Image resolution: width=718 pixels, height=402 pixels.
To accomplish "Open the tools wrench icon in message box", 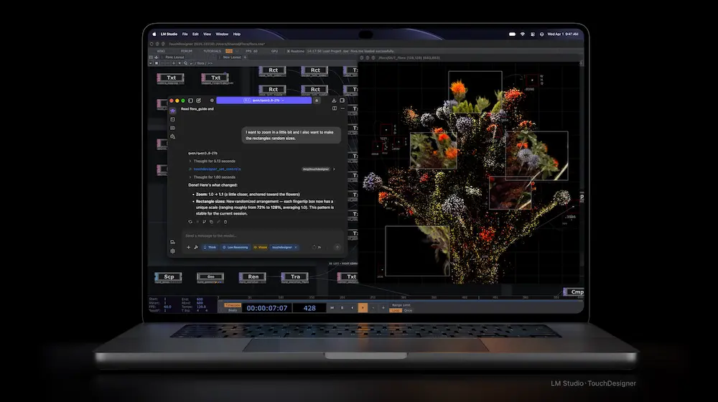I will (196, 247).
